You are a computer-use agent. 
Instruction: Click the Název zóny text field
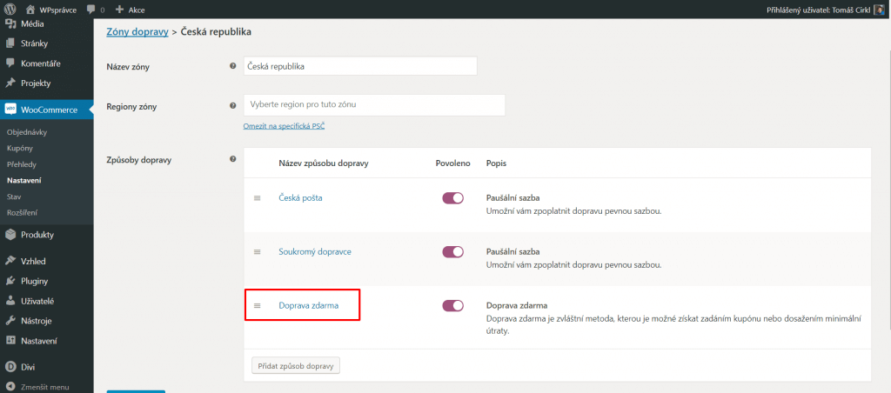pos(360,66)
